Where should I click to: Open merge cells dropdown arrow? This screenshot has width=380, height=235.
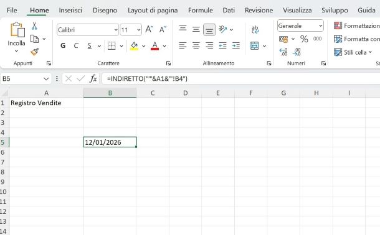click(264, 46)
